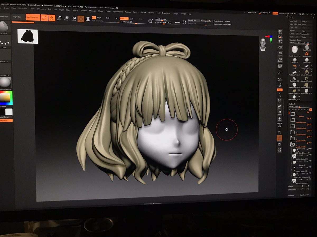Image resolution: width=317 pixels, height=237 pixels.
Task: Click the LightBox button
Action: [x=17, y=17]
